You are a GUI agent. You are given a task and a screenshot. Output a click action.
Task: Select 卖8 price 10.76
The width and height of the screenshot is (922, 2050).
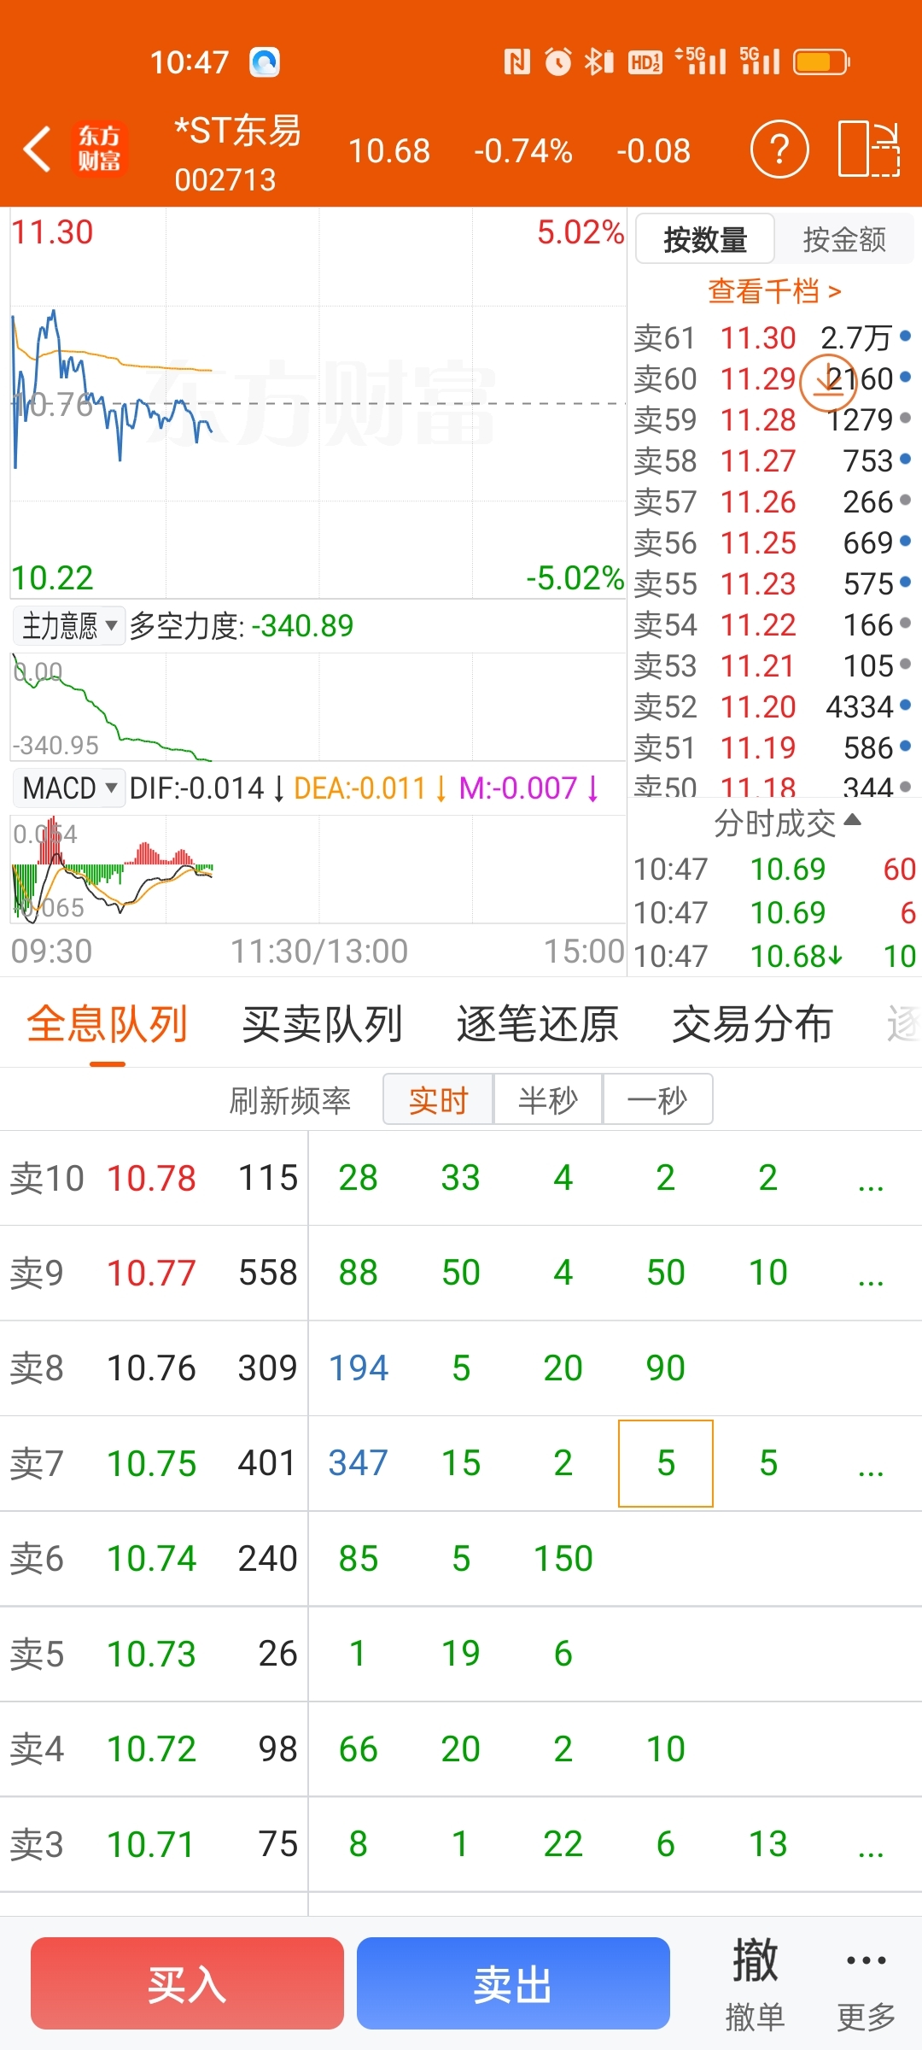pos(151,1368)
